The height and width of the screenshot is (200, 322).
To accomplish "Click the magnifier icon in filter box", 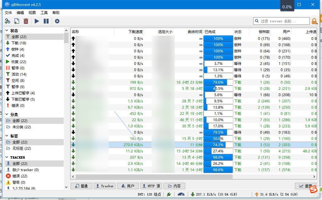I will (257, 21).
